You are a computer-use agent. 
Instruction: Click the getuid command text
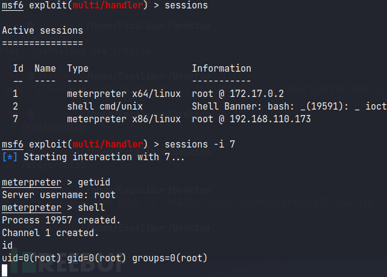94,182
